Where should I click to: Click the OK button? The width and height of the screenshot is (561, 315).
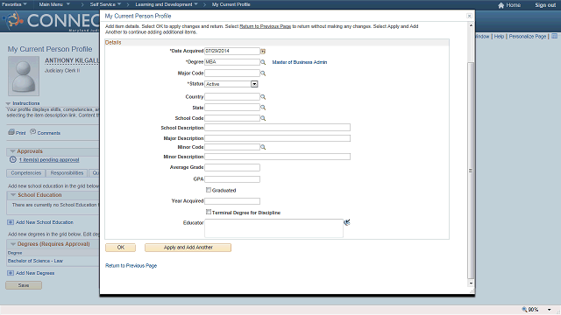pos(121,248)
